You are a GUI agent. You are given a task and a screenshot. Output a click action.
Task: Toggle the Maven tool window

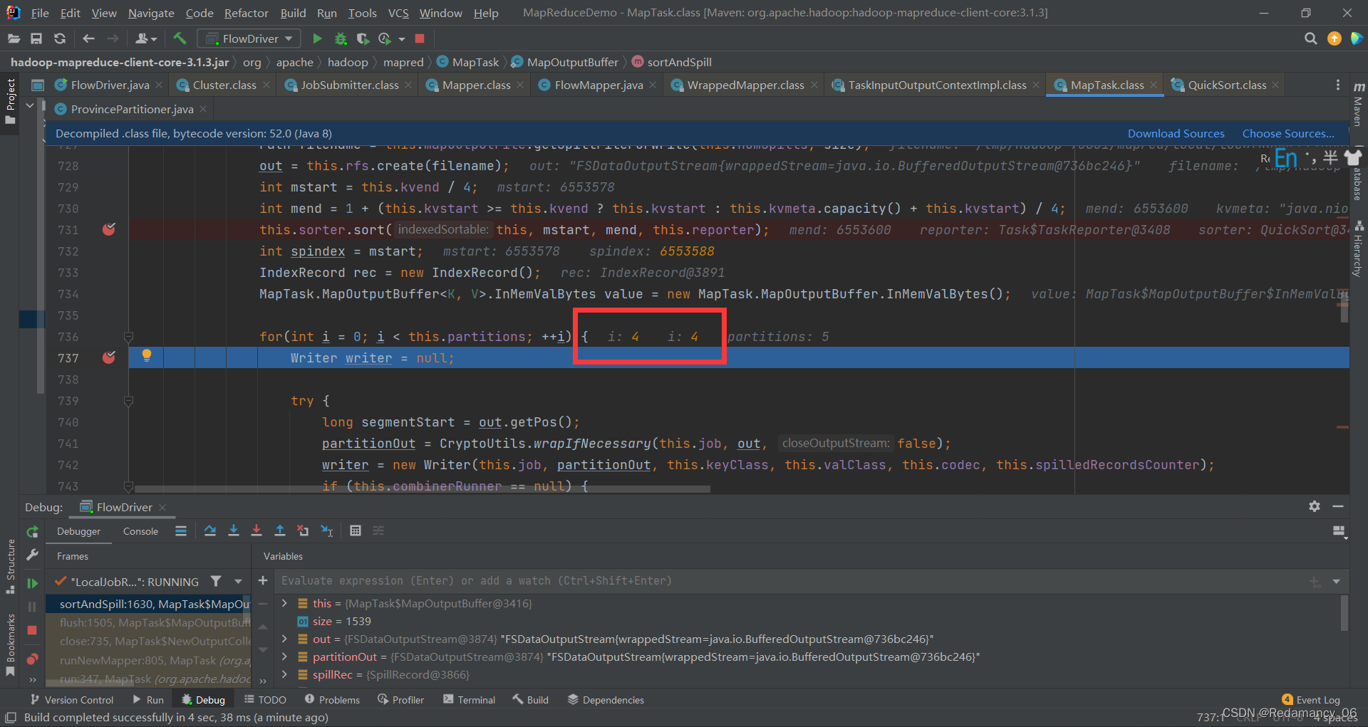tap(1358, 105)
